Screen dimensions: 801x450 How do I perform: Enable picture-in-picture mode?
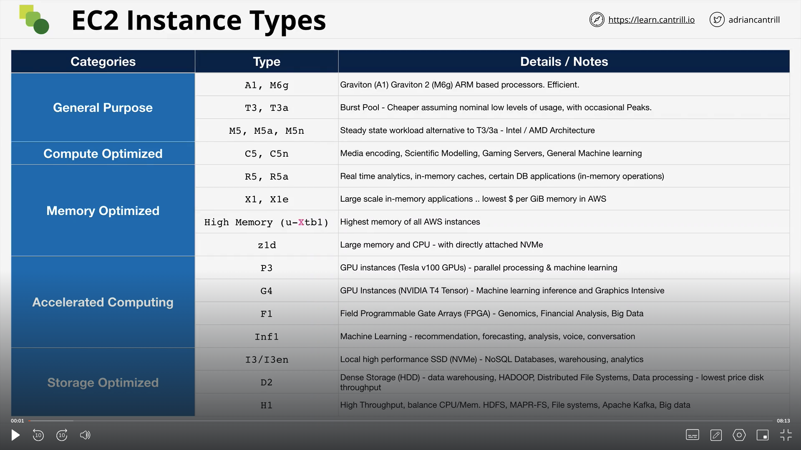[x=763, y=435]
